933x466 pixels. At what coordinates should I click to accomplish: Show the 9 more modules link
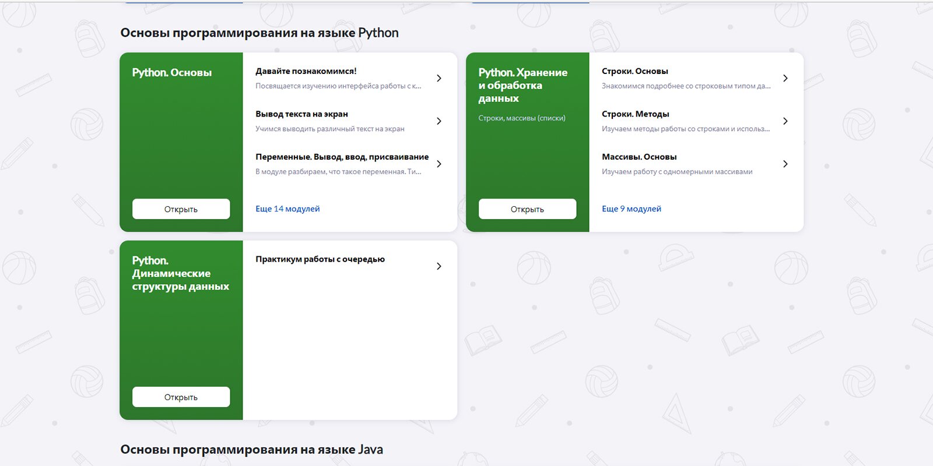[x=632, y=209]
